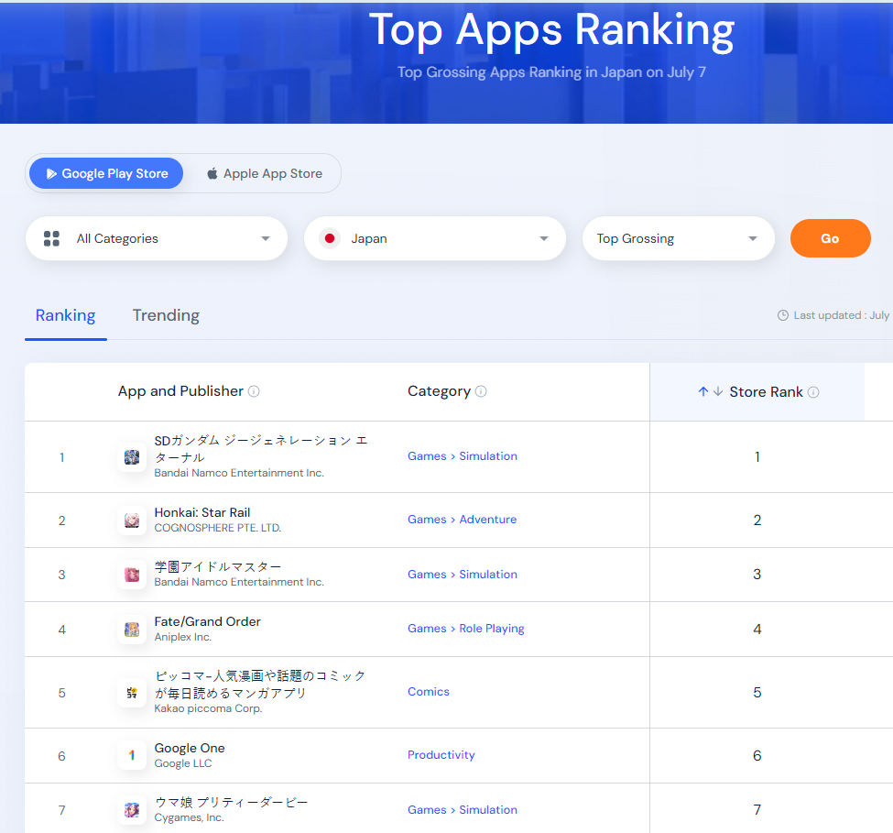Open Gakuen Idolmaster app icon in row 3

(132, 575)
